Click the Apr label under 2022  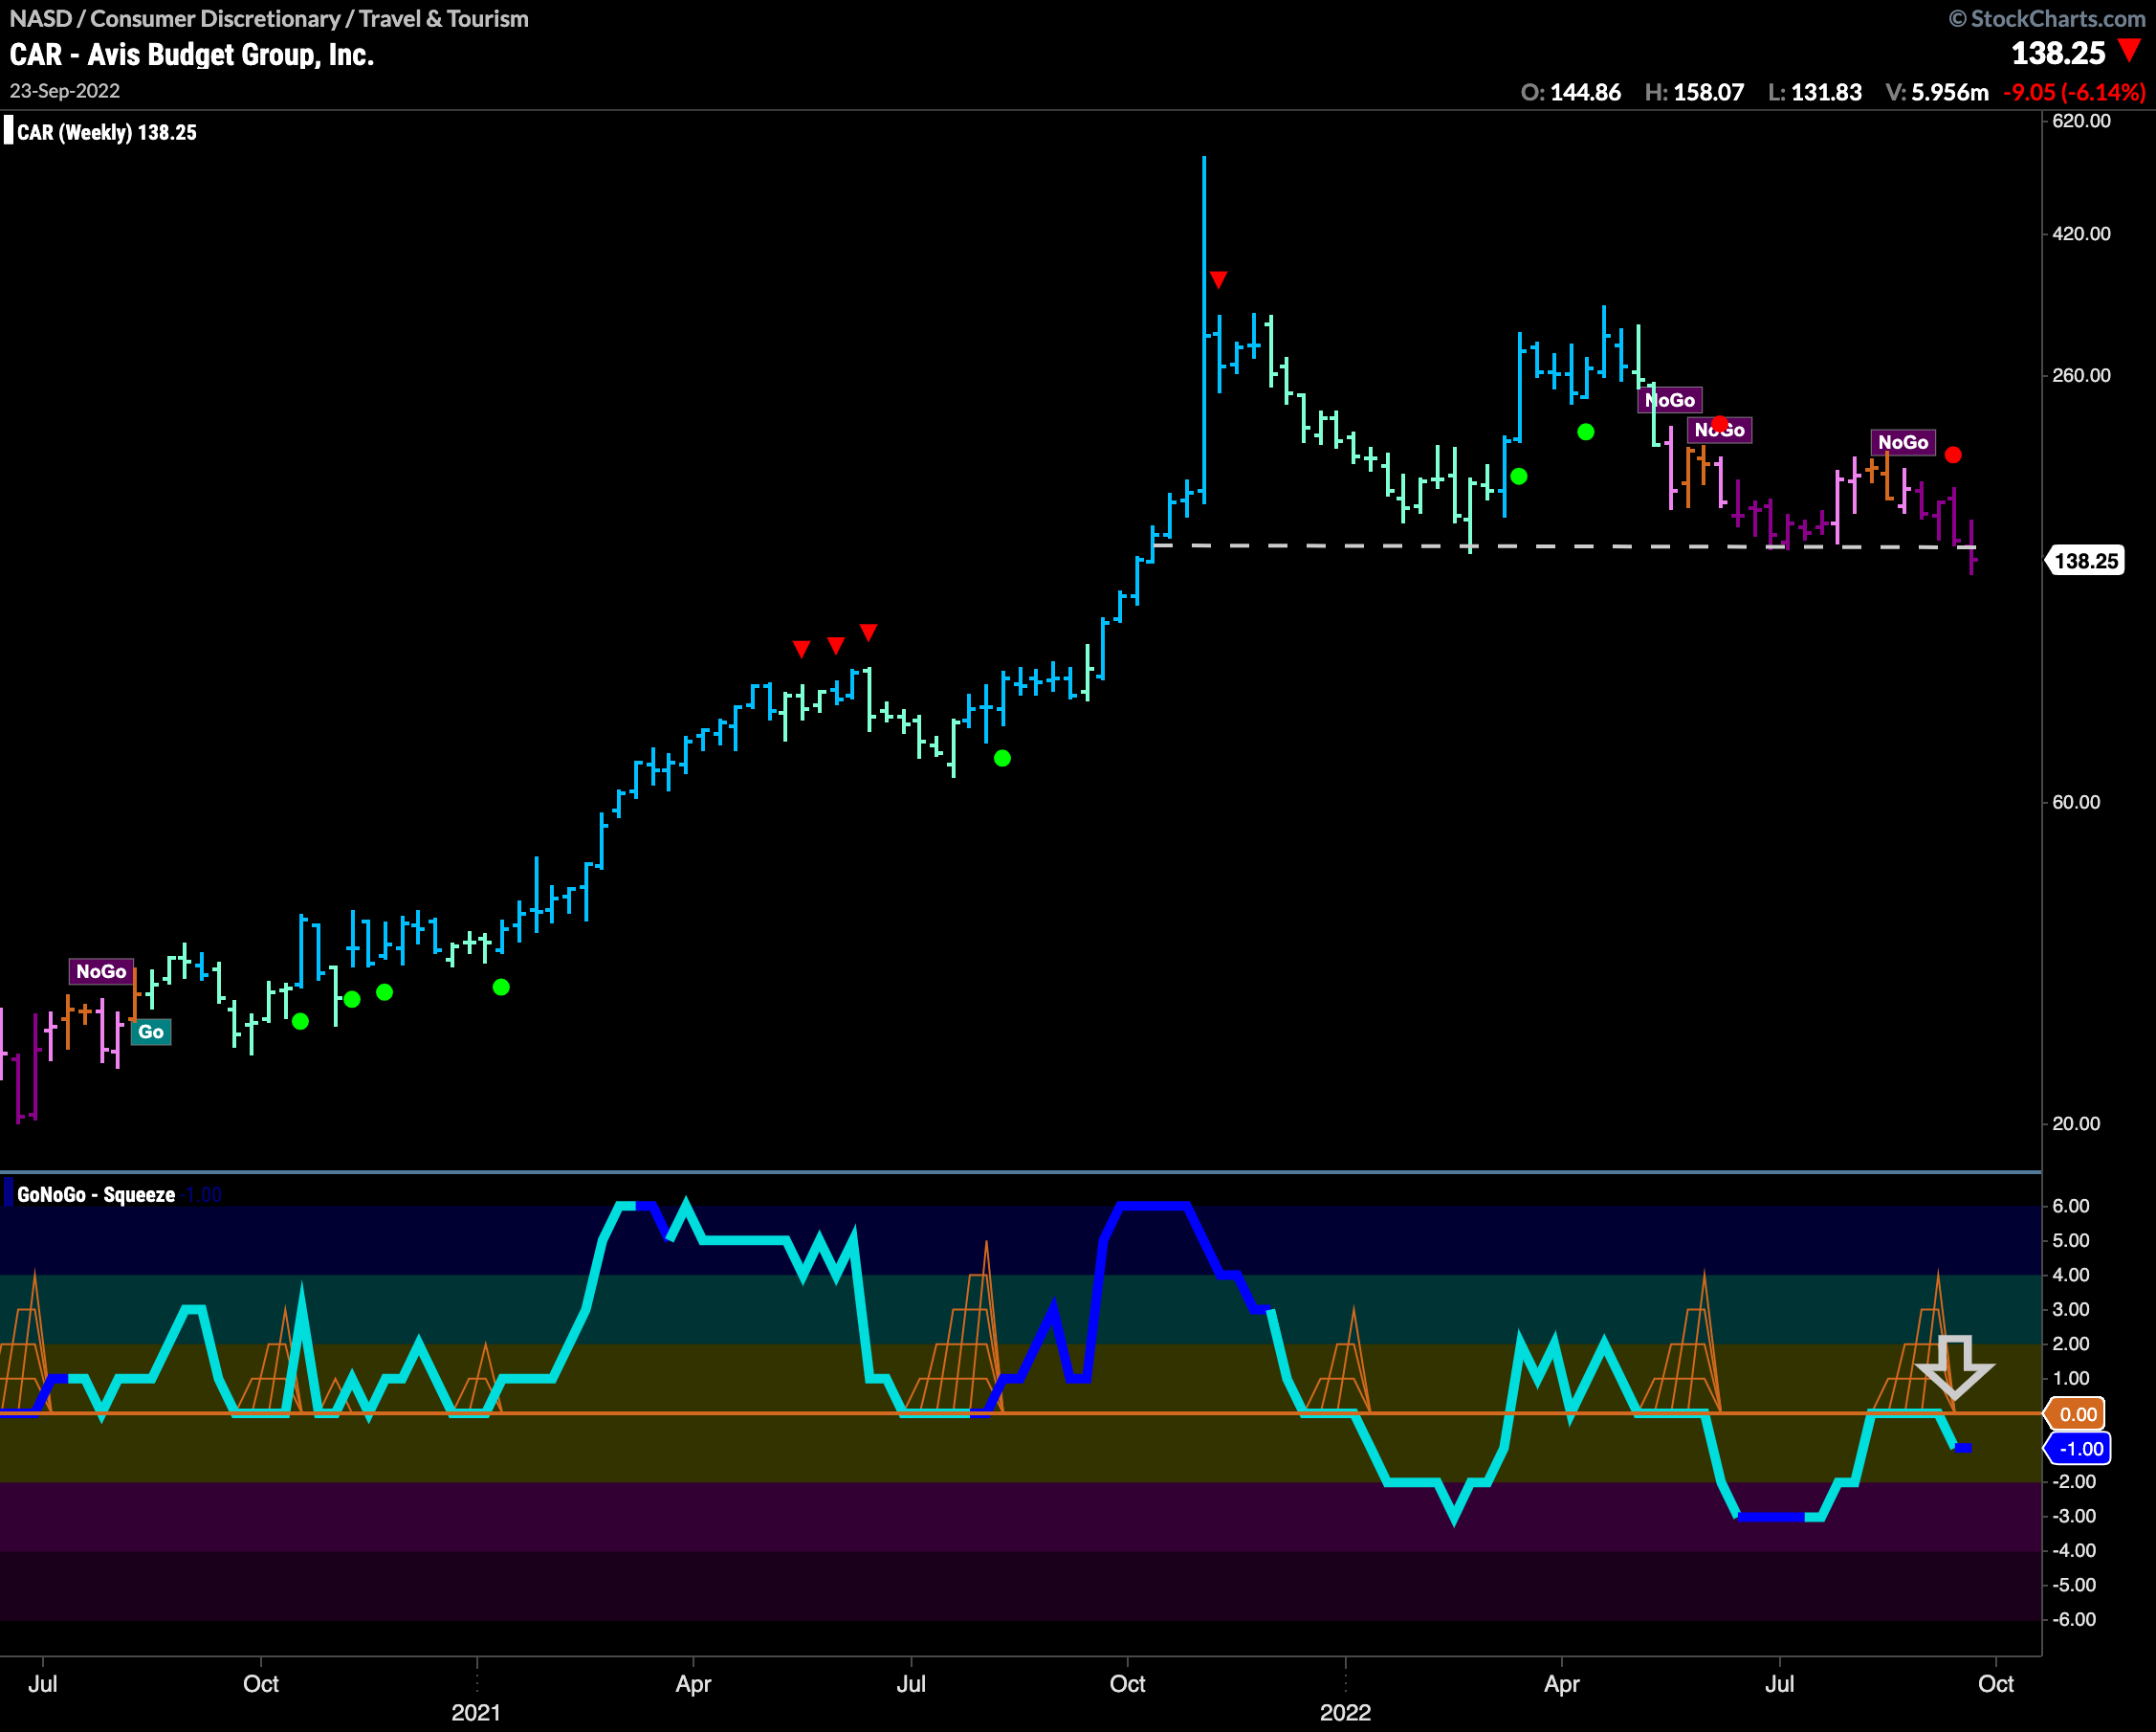[x=1561, y=1684]
